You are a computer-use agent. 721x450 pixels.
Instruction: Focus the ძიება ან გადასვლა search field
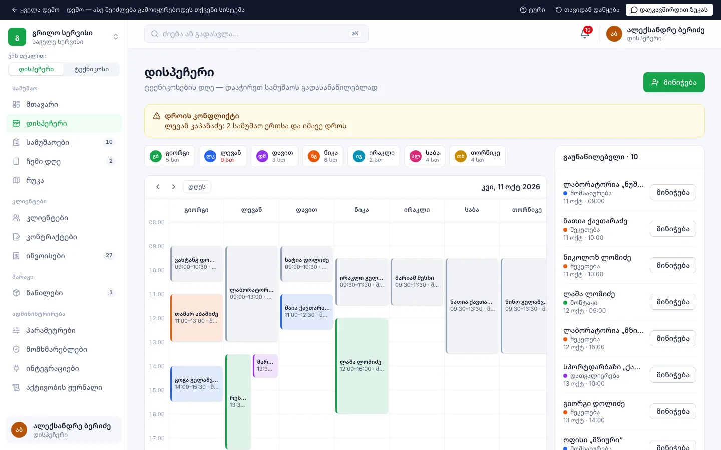coord(256,34)
